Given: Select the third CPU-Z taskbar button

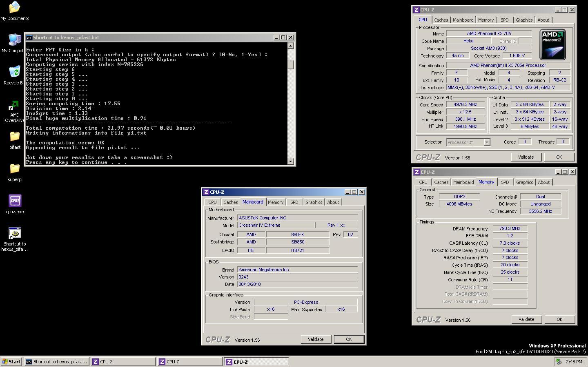Looking at the screenshot, I should [x=256, y=362].
